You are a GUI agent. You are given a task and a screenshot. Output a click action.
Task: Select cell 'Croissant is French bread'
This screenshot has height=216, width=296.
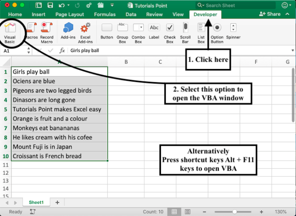pyautogui.click(x=60, y=156)
